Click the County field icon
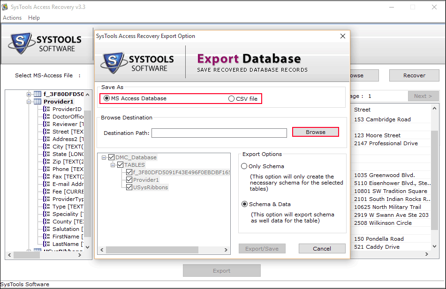Viewport: 446px width, 289px height. click(x=46, y=222)
